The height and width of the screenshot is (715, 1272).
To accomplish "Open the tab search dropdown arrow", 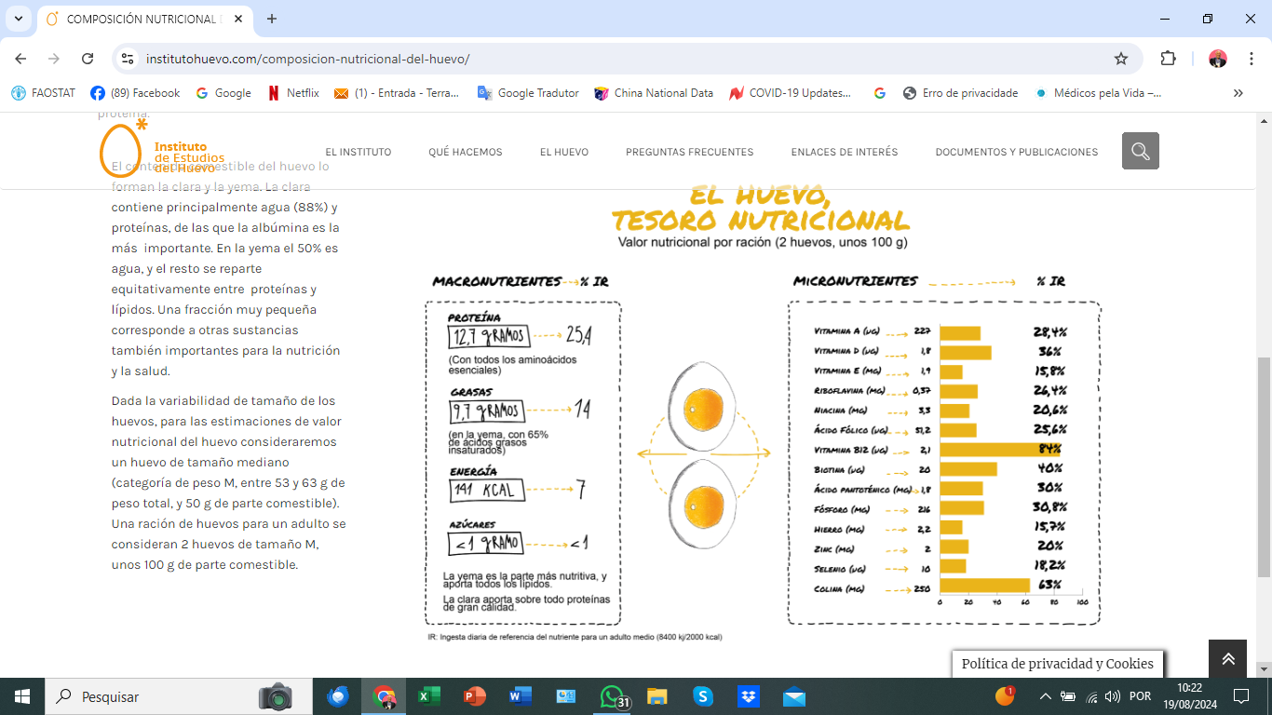I will click(x=20, y=19).
